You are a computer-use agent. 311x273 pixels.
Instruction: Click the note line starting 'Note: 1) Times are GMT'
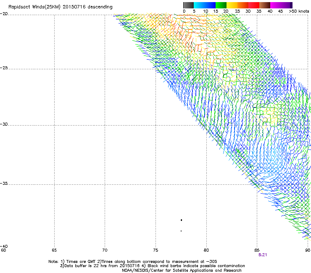133,262
